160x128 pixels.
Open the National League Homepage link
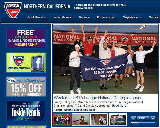(79, 110)
